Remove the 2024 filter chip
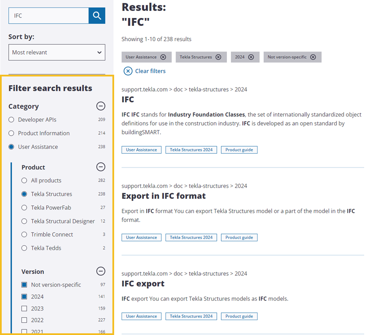373x335 pixels. point(251,57)
